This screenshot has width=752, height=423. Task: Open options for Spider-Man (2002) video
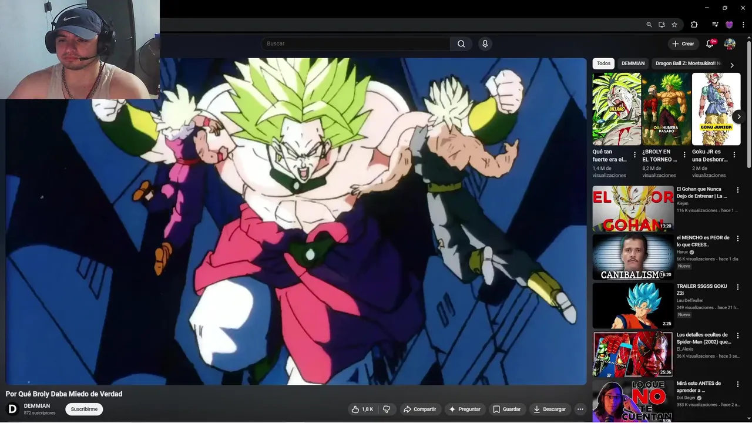[738, 335]
